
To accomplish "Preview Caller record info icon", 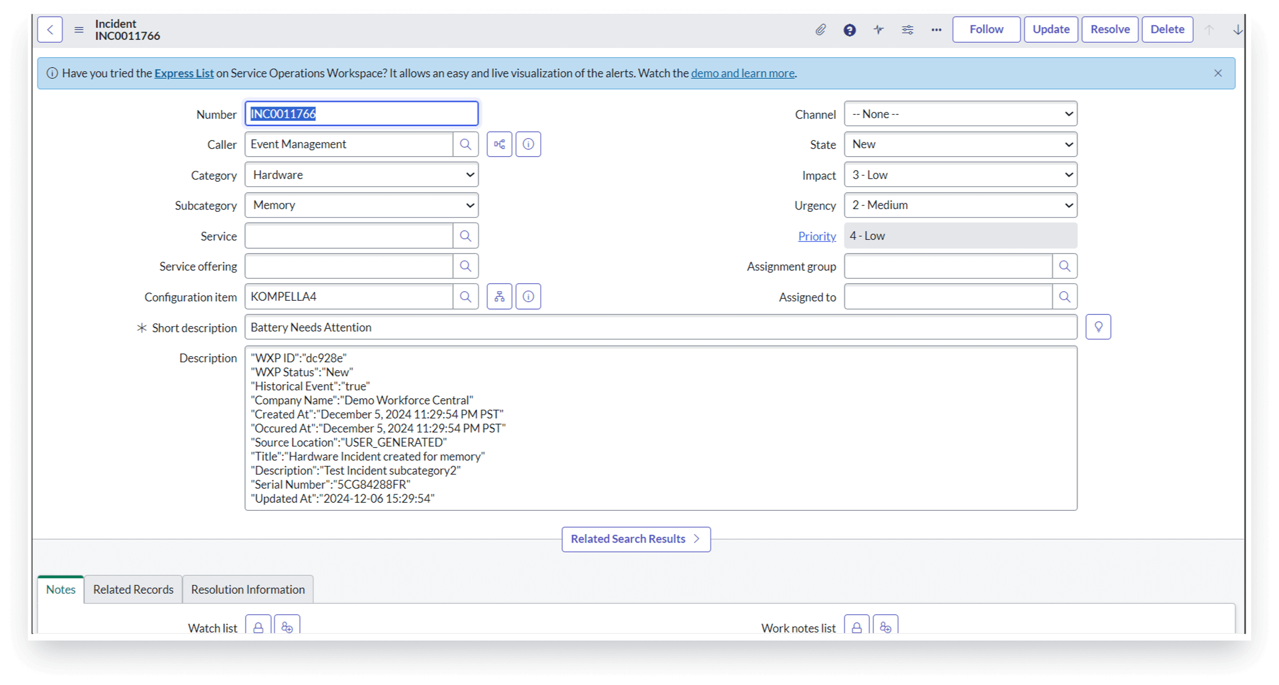I will 528,144.
